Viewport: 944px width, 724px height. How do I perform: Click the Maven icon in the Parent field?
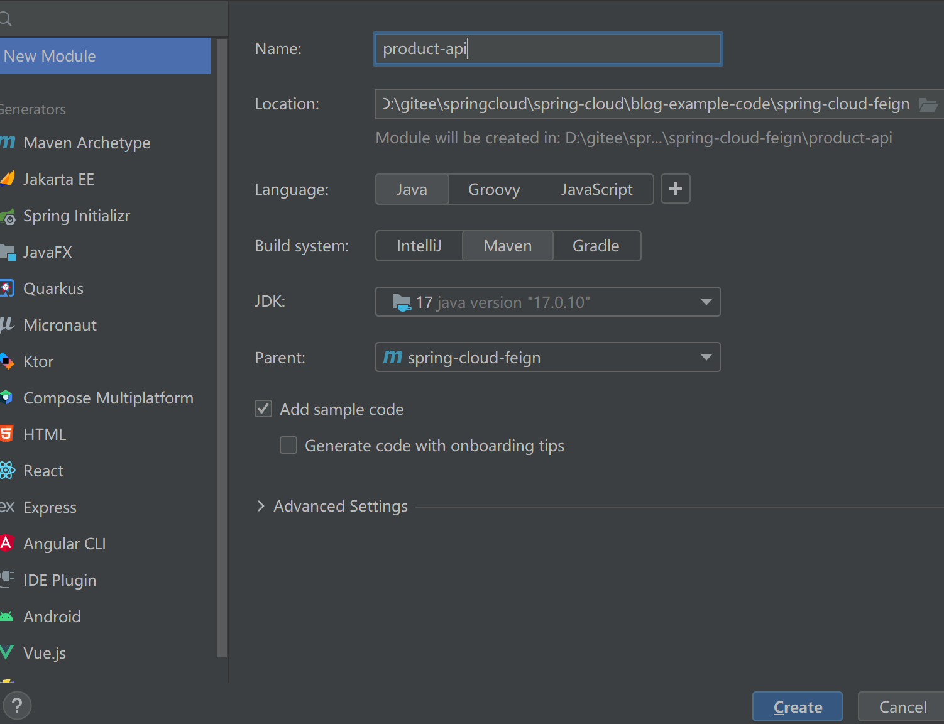[393, 357]
